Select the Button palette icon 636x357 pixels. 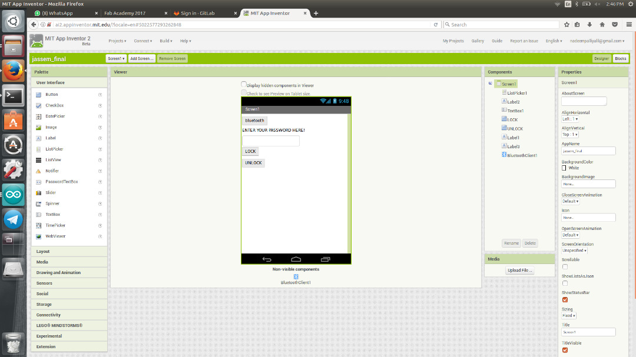[38, 95]
